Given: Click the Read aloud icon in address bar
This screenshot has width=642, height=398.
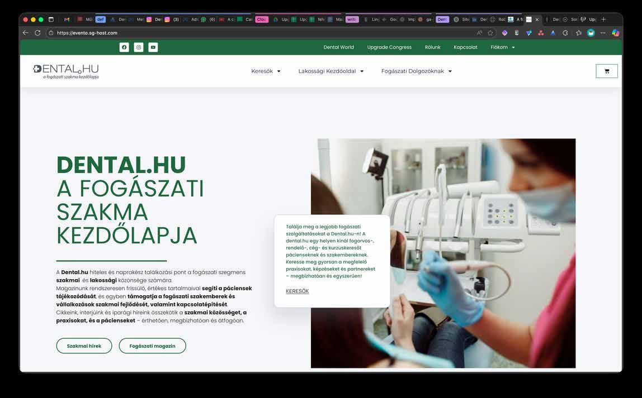Looking at the screenshot, I should click(479, 33).
